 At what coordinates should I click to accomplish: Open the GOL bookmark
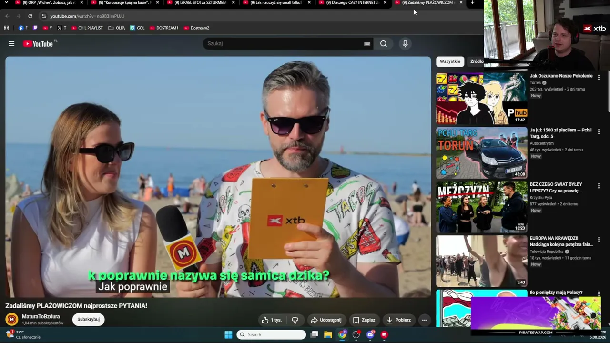click(x=137, y=28)
